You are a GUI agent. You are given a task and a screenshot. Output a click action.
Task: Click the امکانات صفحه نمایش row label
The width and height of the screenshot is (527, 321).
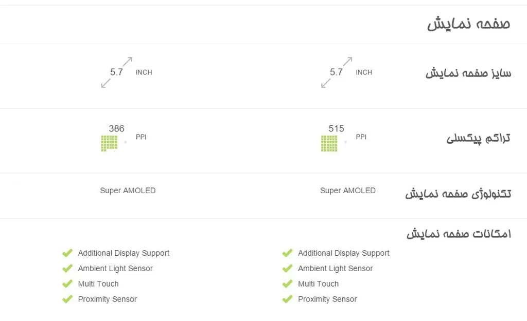coord(459,234)
